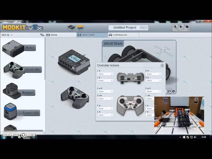Open the D joystick up/down action dropdown
The height and width of the screenshot is (159, 212).
[154, 91]
